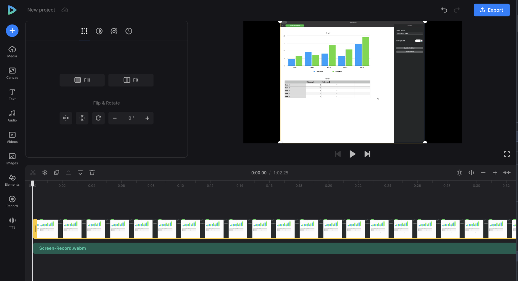
Task: Rotate the clip 90 degrees
Action: (x=98, y=118)
